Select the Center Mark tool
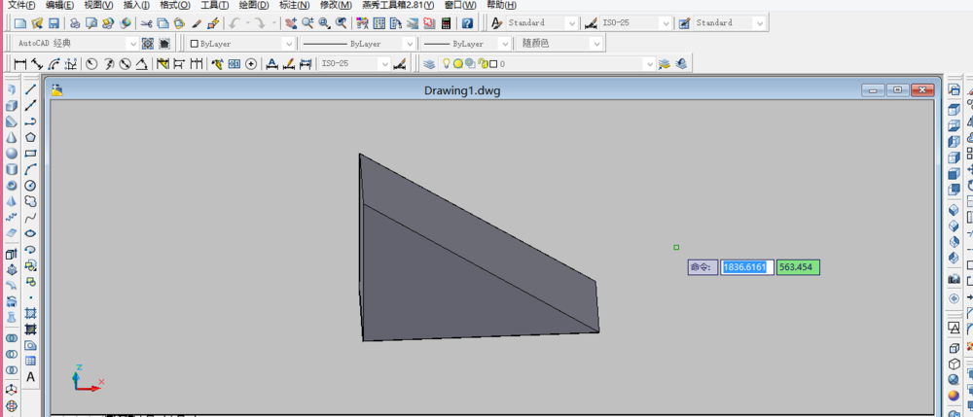973x417 pixels. click(x=251, y=64)
